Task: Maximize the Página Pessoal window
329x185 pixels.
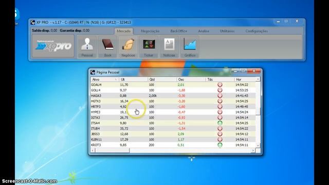Action: click(x=243, y=71)
